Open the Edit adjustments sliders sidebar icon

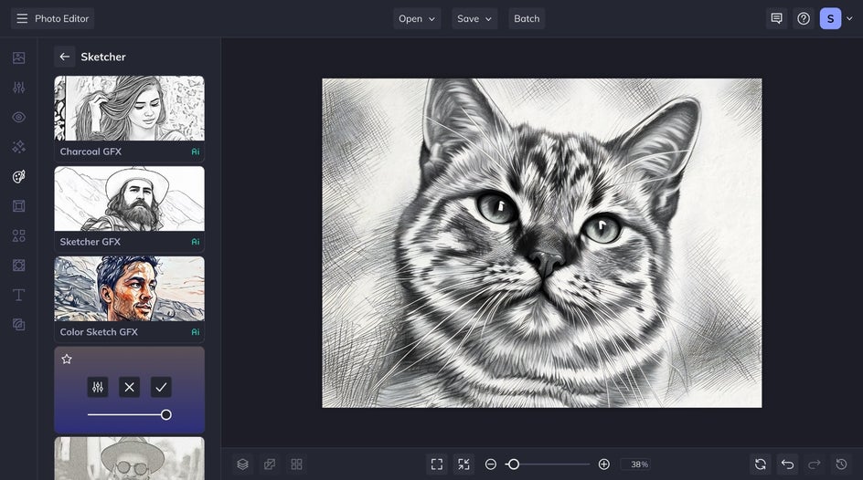(18, 88)
